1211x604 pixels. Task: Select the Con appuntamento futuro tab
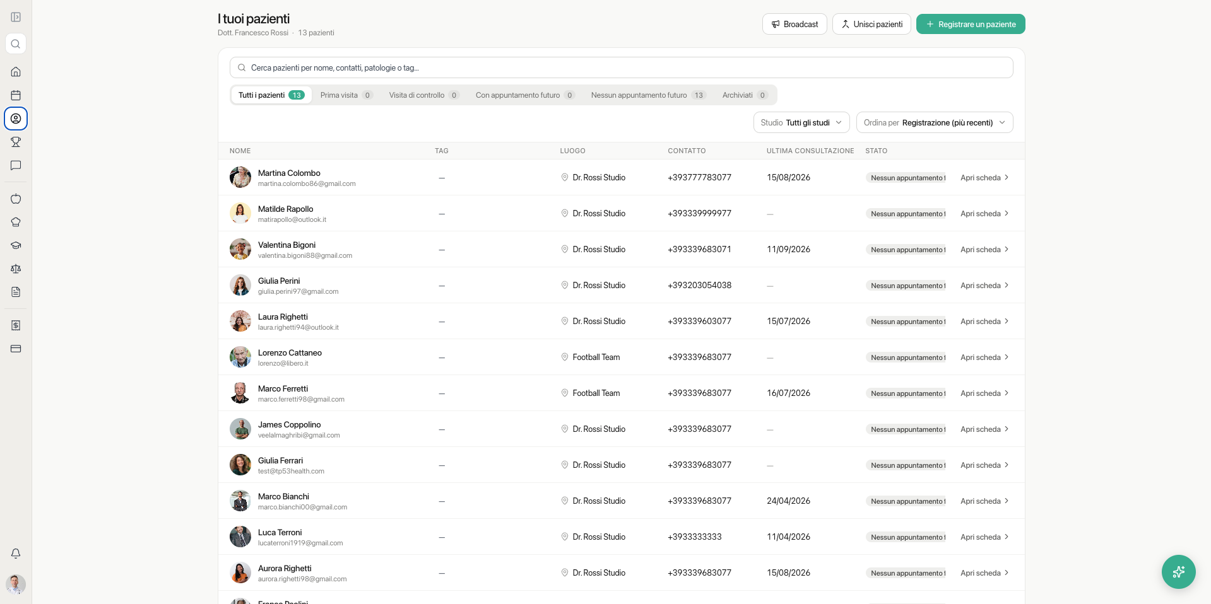525,95
